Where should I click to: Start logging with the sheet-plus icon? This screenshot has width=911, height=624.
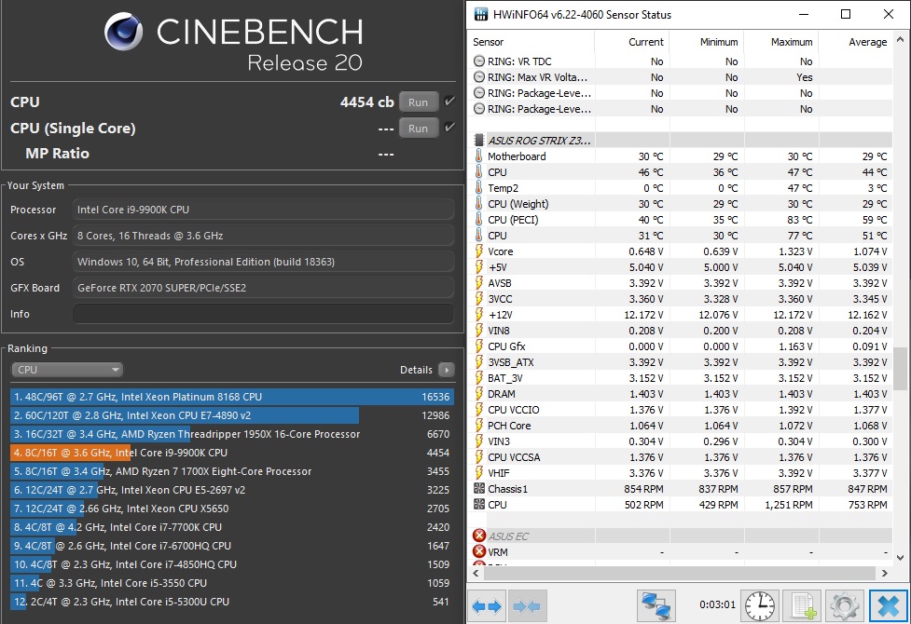pyautogui.click(x=803, y=606)
